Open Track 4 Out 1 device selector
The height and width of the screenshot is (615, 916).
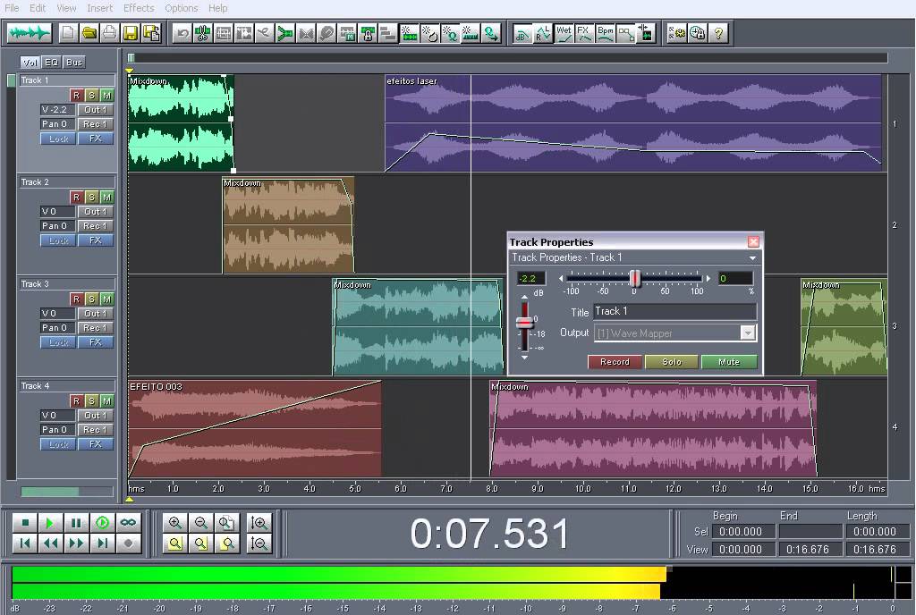pyautogui.click(x=95, y=416)
